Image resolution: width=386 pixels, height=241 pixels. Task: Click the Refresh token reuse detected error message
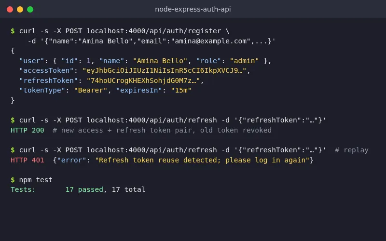tap(202, 160)
